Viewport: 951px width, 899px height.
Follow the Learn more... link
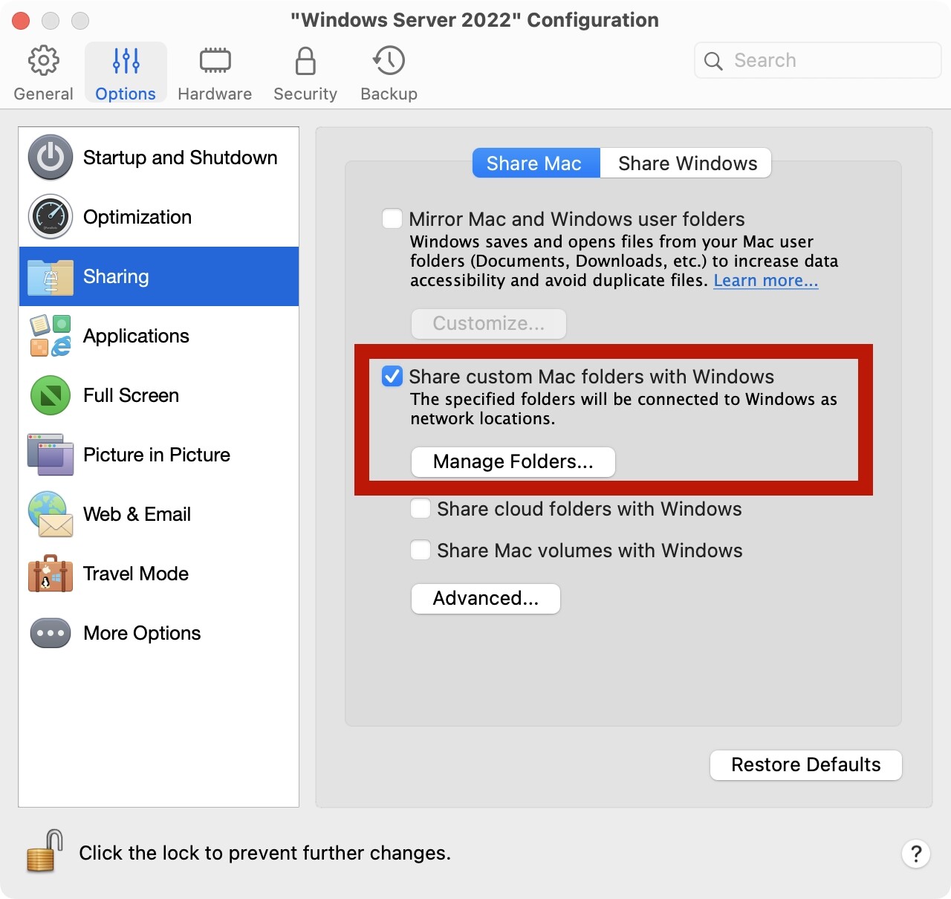[765, 281]
